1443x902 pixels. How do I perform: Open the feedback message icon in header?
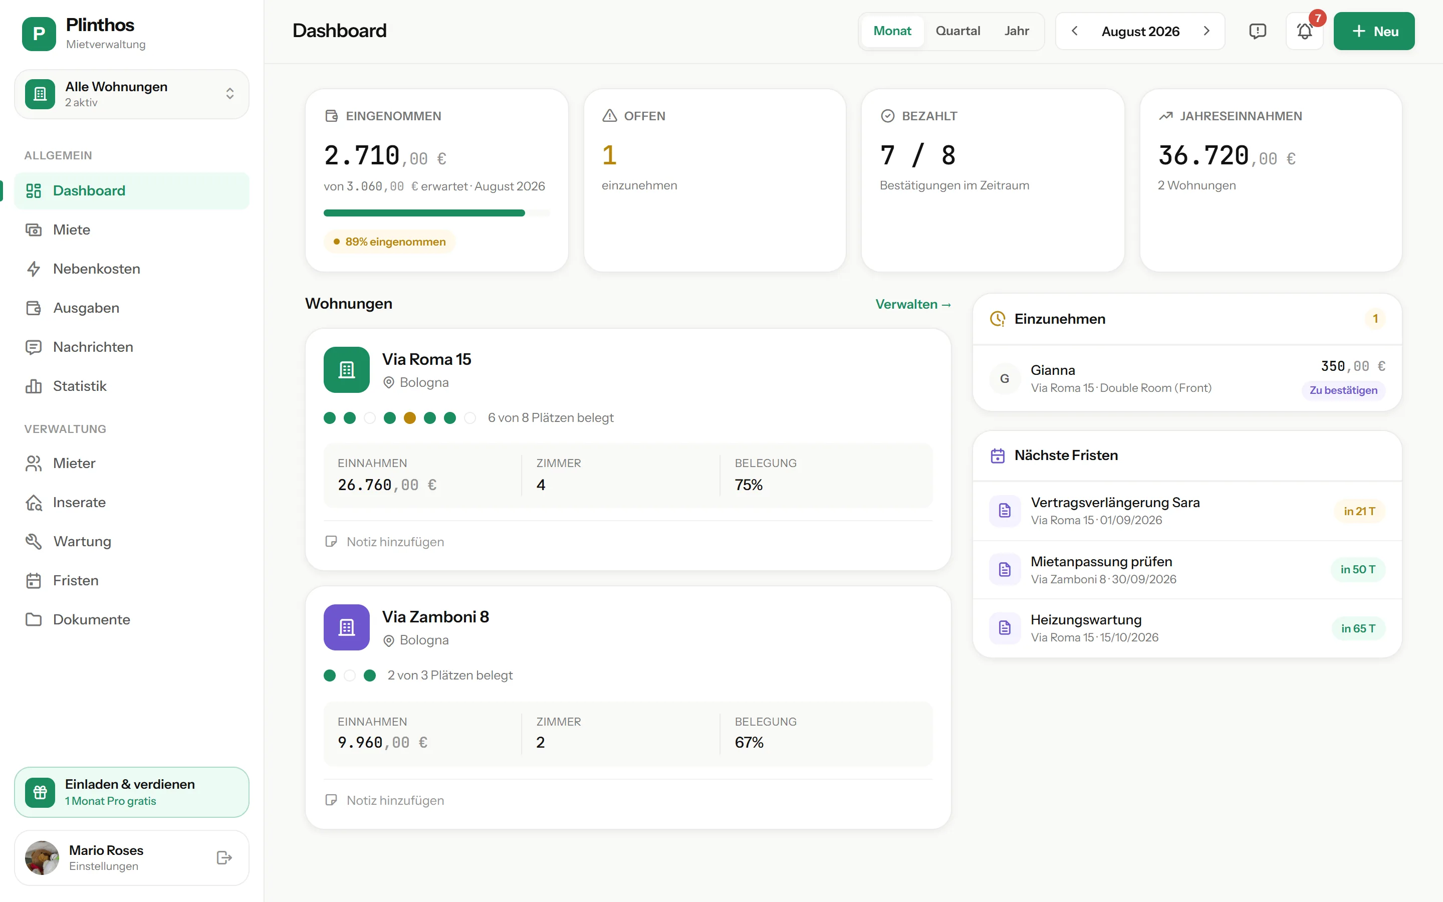click(x=1257, y=31)
